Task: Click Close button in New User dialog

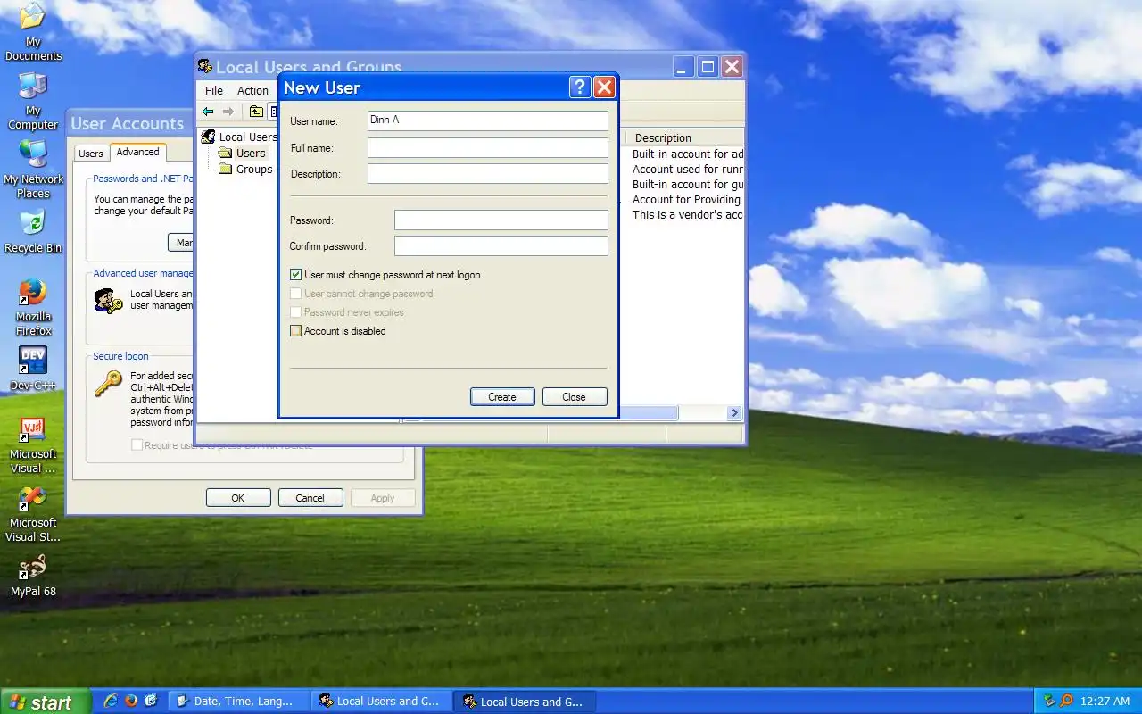Action: click(575, 397)
